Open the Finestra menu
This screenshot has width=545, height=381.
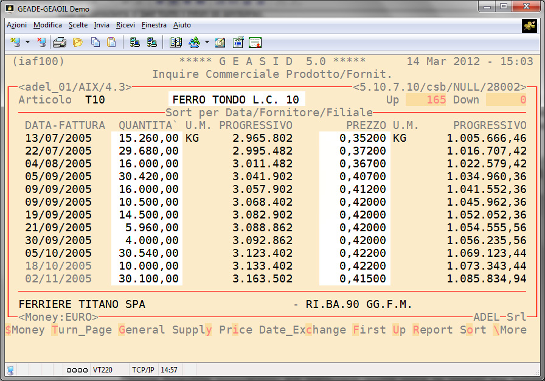tap(154, 25)
